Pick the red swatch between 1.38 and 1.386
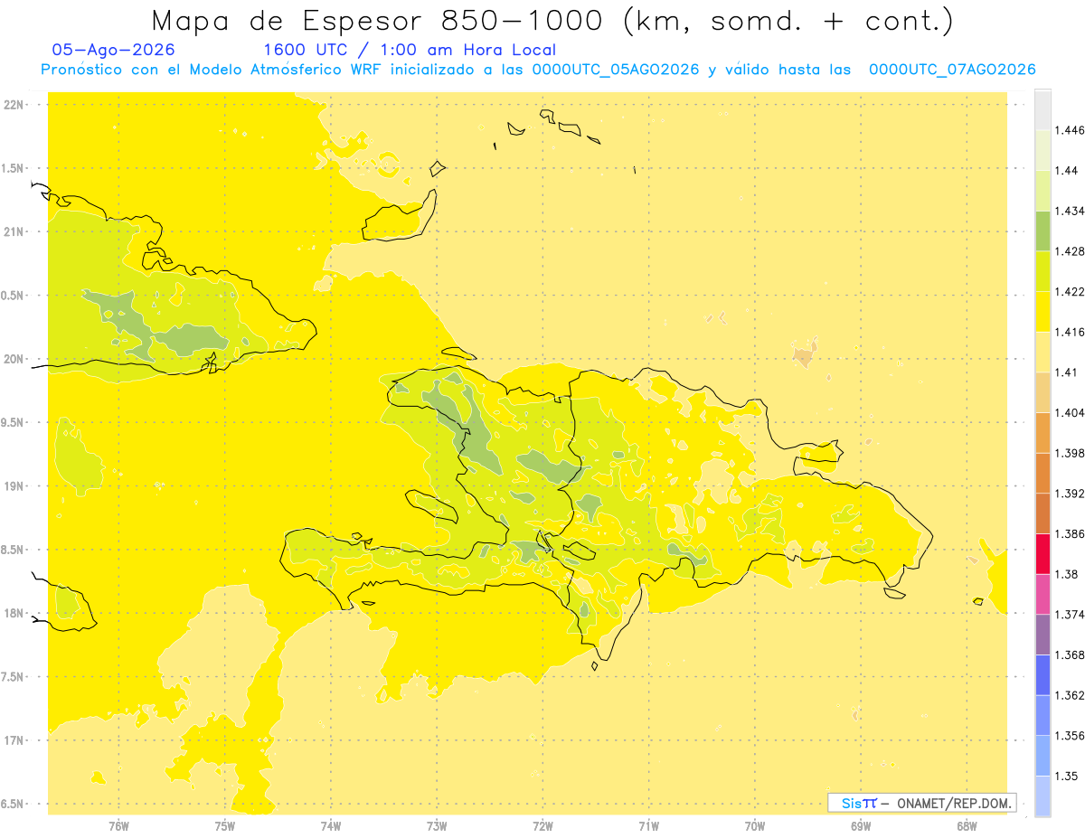The height and width of the screenshot is (838, 1085). coord(1043,553)
